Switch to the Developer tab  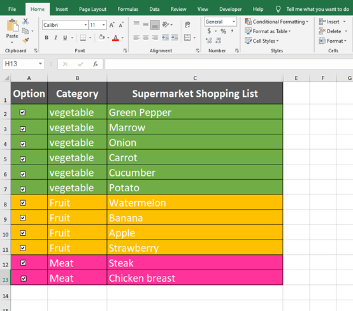tap(230, 9)
